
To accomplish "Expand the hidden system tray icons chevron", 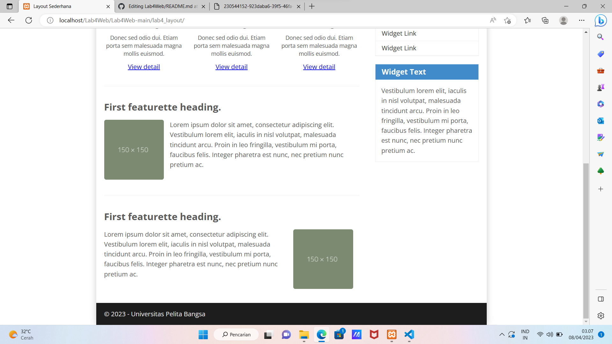I will [x=502, y=334].
